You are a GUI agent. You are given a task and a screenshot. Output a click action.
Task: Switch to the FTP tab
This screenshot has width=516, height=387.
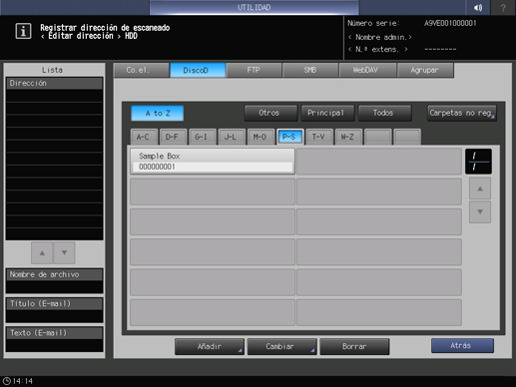pyautogui.click(x=254, y=70)
